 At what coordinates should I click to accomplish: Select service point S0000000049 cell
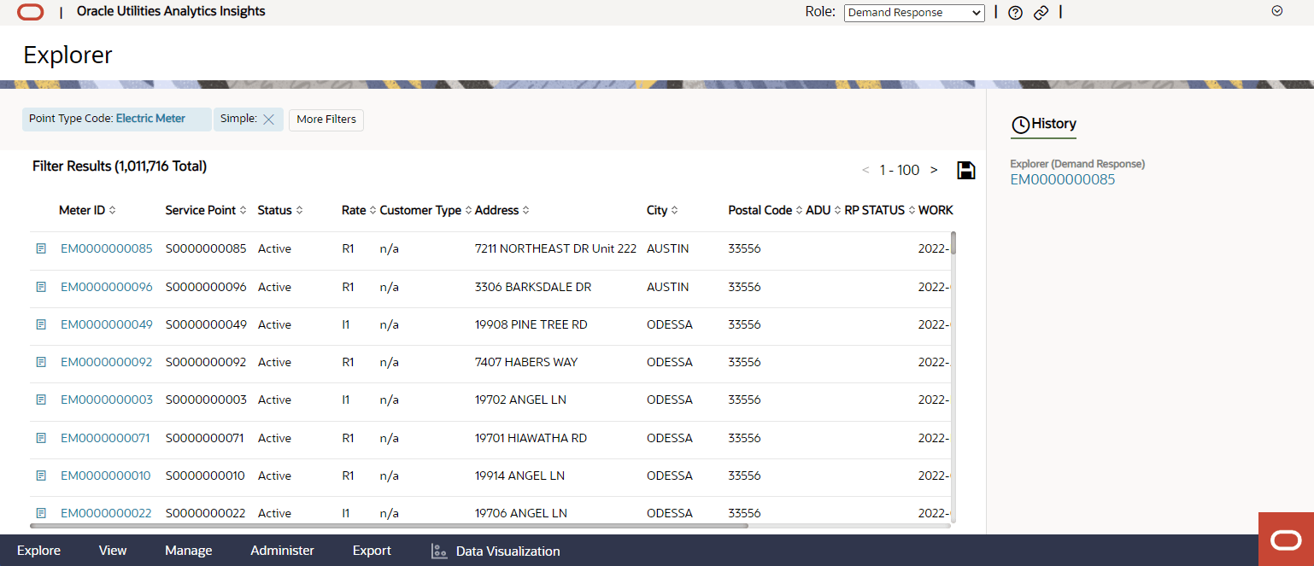point(206,324)
